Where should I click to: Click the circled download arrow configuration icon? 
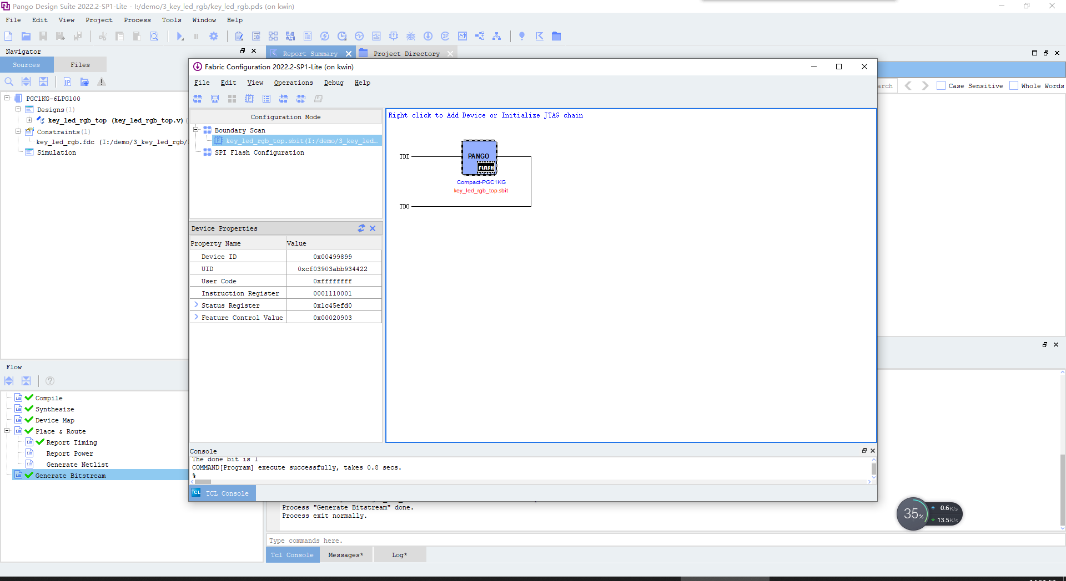coord(428,36)
